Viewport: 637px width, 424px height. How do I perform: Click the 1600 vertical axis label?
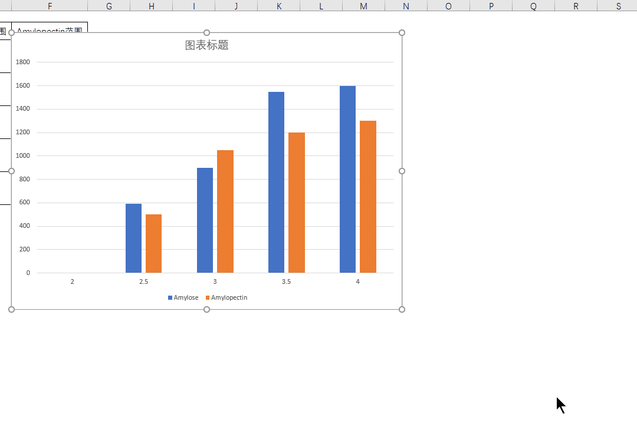tap(23, 85)
